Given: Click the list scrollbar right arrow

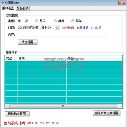Looking at the screenshot, I should click(x=120, y=106).
